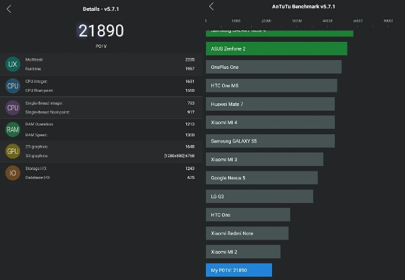Viewport: 405px width, 280px height.
Task: Tap the Samsung GALAXY Note 4 bar
Action: (279, 33)
